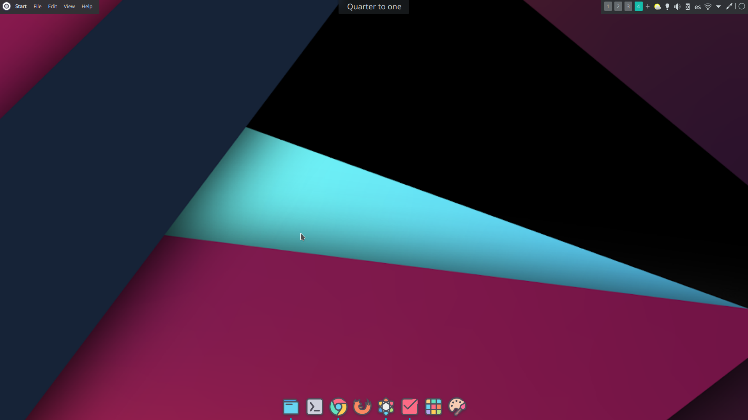Click the phone settings tray icon
The image size is (748, 420).
tap(688, 7)
